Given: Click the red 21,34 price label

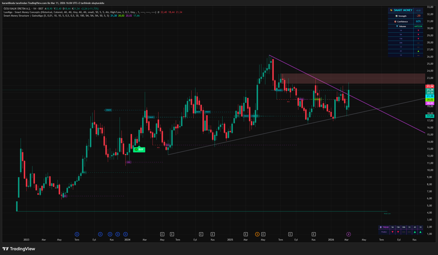Looking at the screenshot, I should pos(430,86).
